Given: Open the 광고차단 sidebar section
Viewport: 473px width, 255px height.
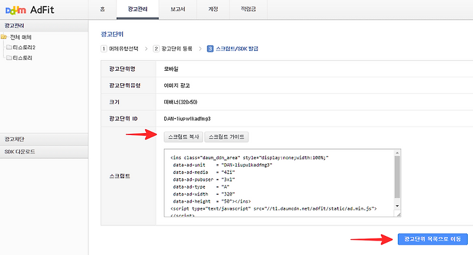Looking at the screenshot, I should 44,140.
